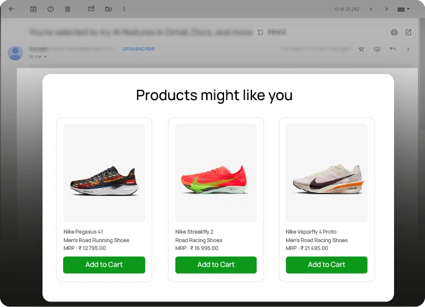This screenshot has width=425, height=307.
Task: Click the Nike Vaporfly 4 Proto image
Action: [327, 173]
